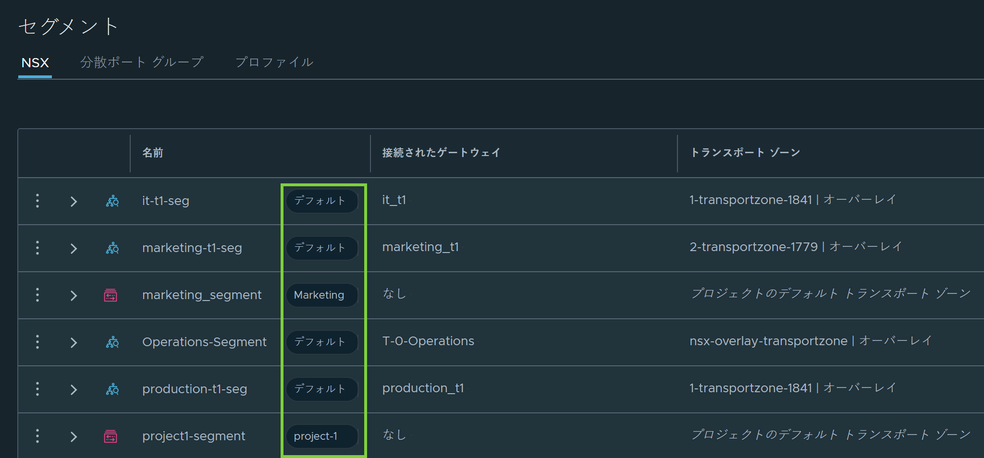Click the project-1 project tag

click(322, 436)
